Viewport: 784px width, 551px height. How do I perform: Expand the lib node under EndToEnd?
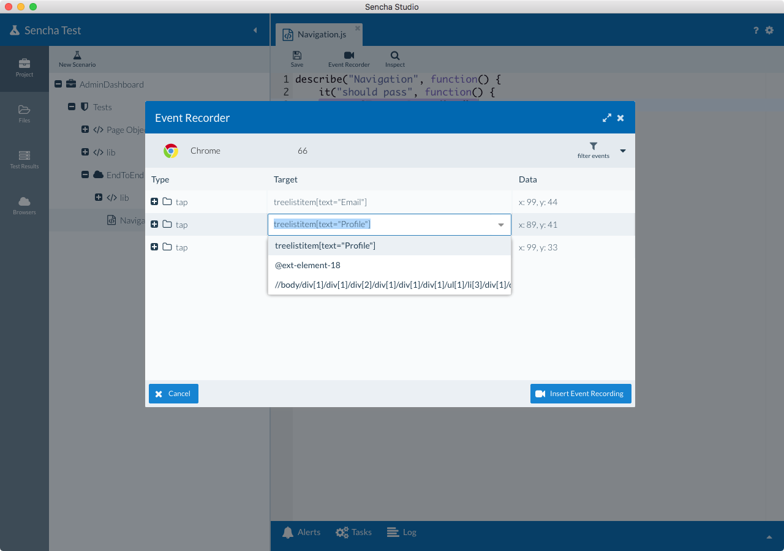pos(99,197)
